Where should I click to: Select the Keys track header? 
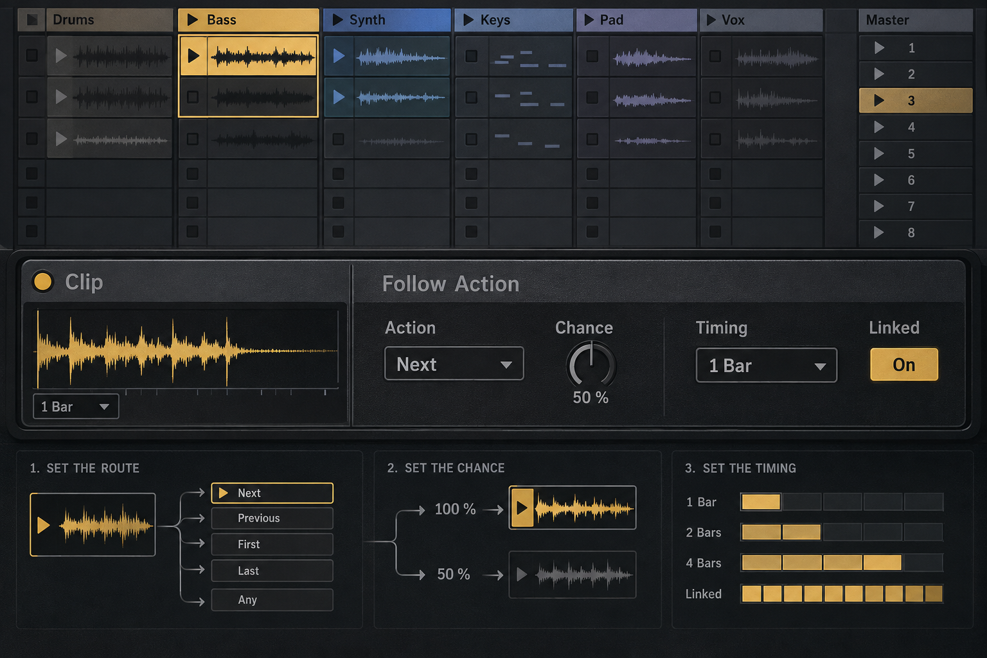(514, 20)
